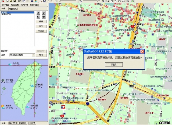
Task: Move selected waypoint up with the up-arrow icon
Action: (38, 13)
